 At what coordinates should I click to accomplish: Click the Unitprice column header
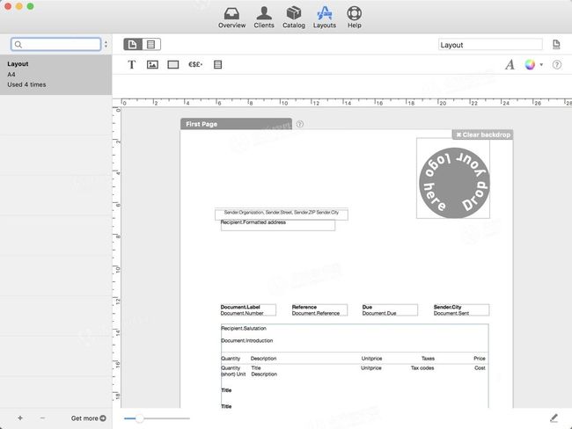tap(371, 359)
